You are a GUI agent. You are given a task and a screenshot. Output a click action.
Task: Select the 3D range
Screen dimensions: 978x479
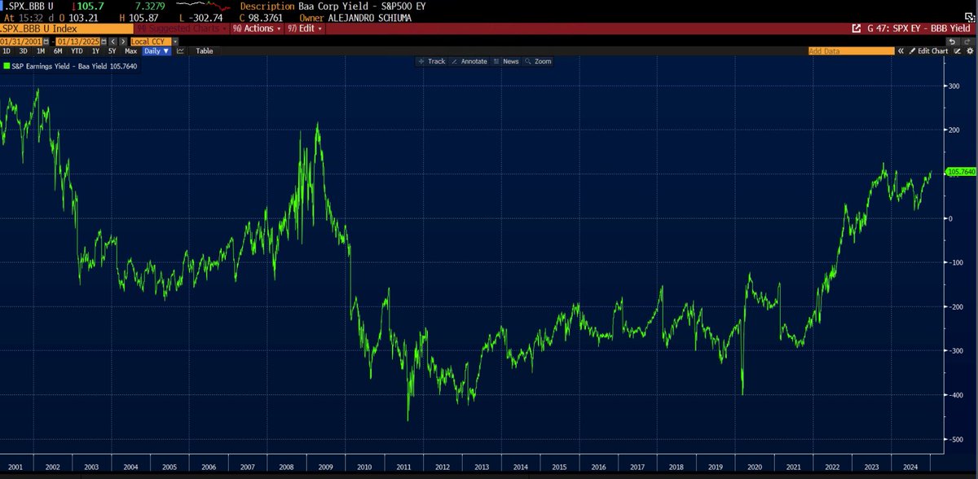(23, 51)
